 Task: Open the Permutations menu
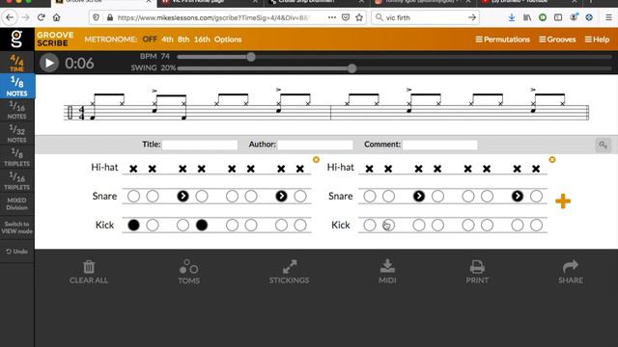[x=502, y=40]
